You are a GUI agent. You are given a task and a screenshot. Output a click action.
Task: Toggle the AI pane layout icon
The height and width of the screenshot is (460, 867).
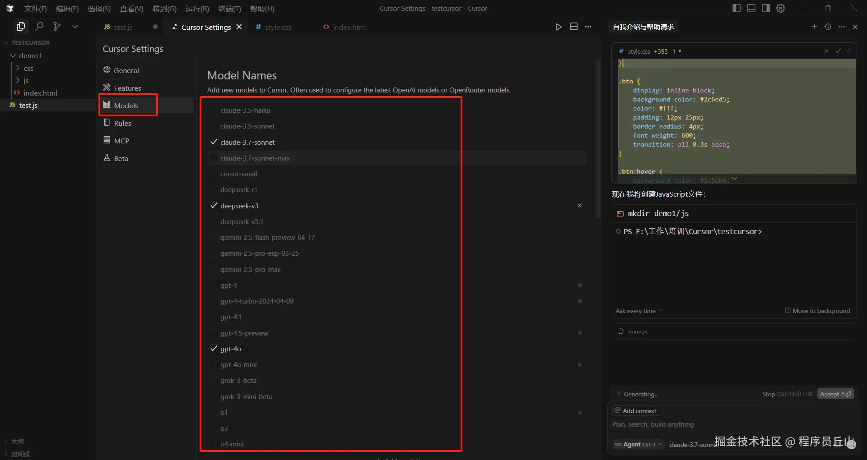[766, 8]
